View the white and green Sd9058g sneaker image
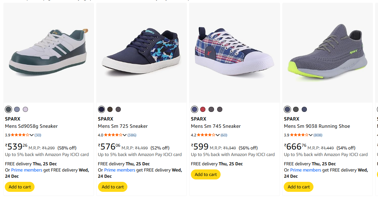Image resolution: width=378 pixels, height=197 pixels. click(48, 52)
